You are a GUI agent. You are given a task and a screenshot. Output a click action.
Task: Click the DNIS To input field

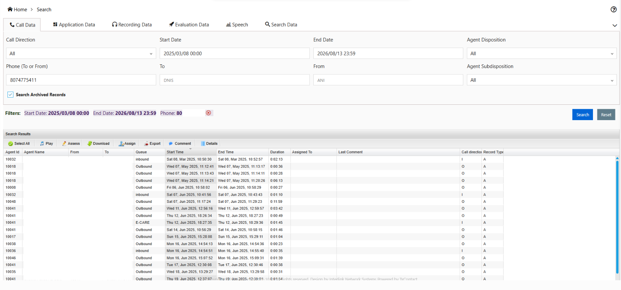click(x=234, y=80)
